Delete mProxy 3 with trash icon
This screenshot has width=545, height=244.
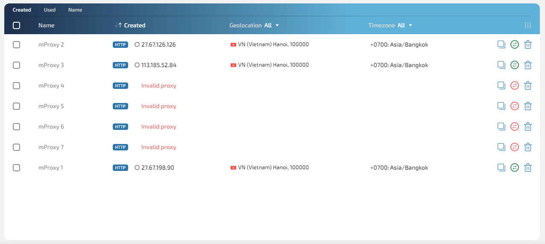(x=528, y=65)
